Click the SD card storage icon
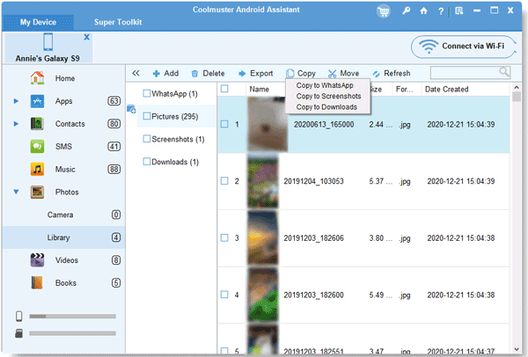Viewport: 528px width, 357px height. pos(19,333)
